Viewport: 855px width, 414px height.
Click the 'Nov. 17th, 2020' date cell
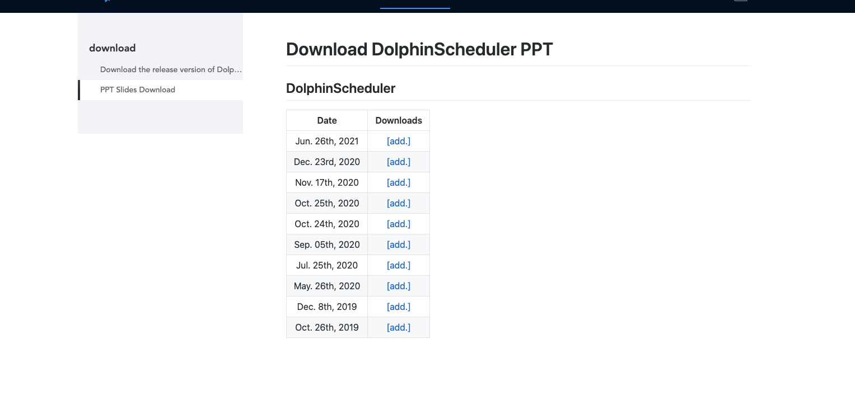327,182
